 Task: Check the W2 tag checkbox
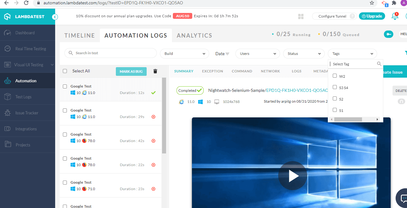(335, 76)
